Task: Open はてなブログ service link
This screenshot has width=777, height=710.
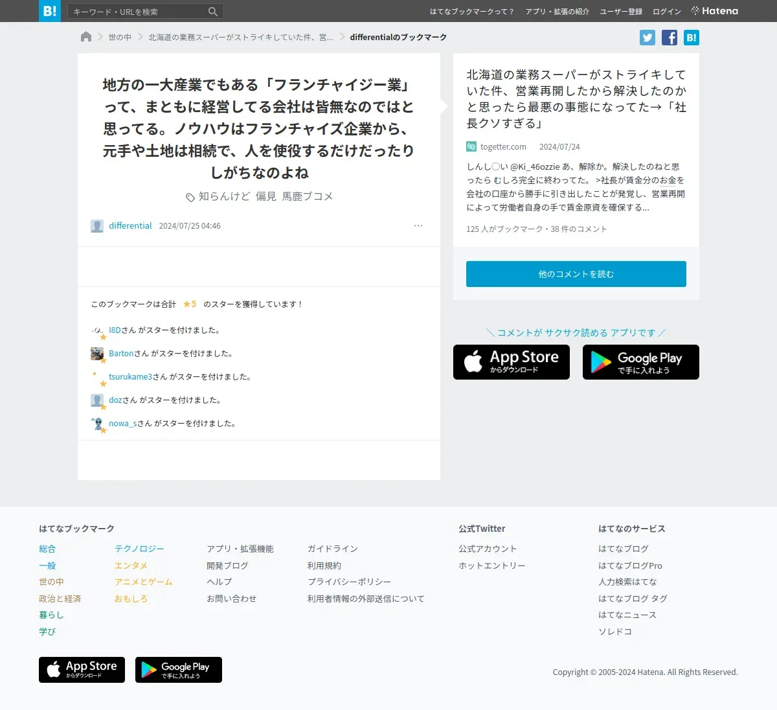Action: (624, 549)
